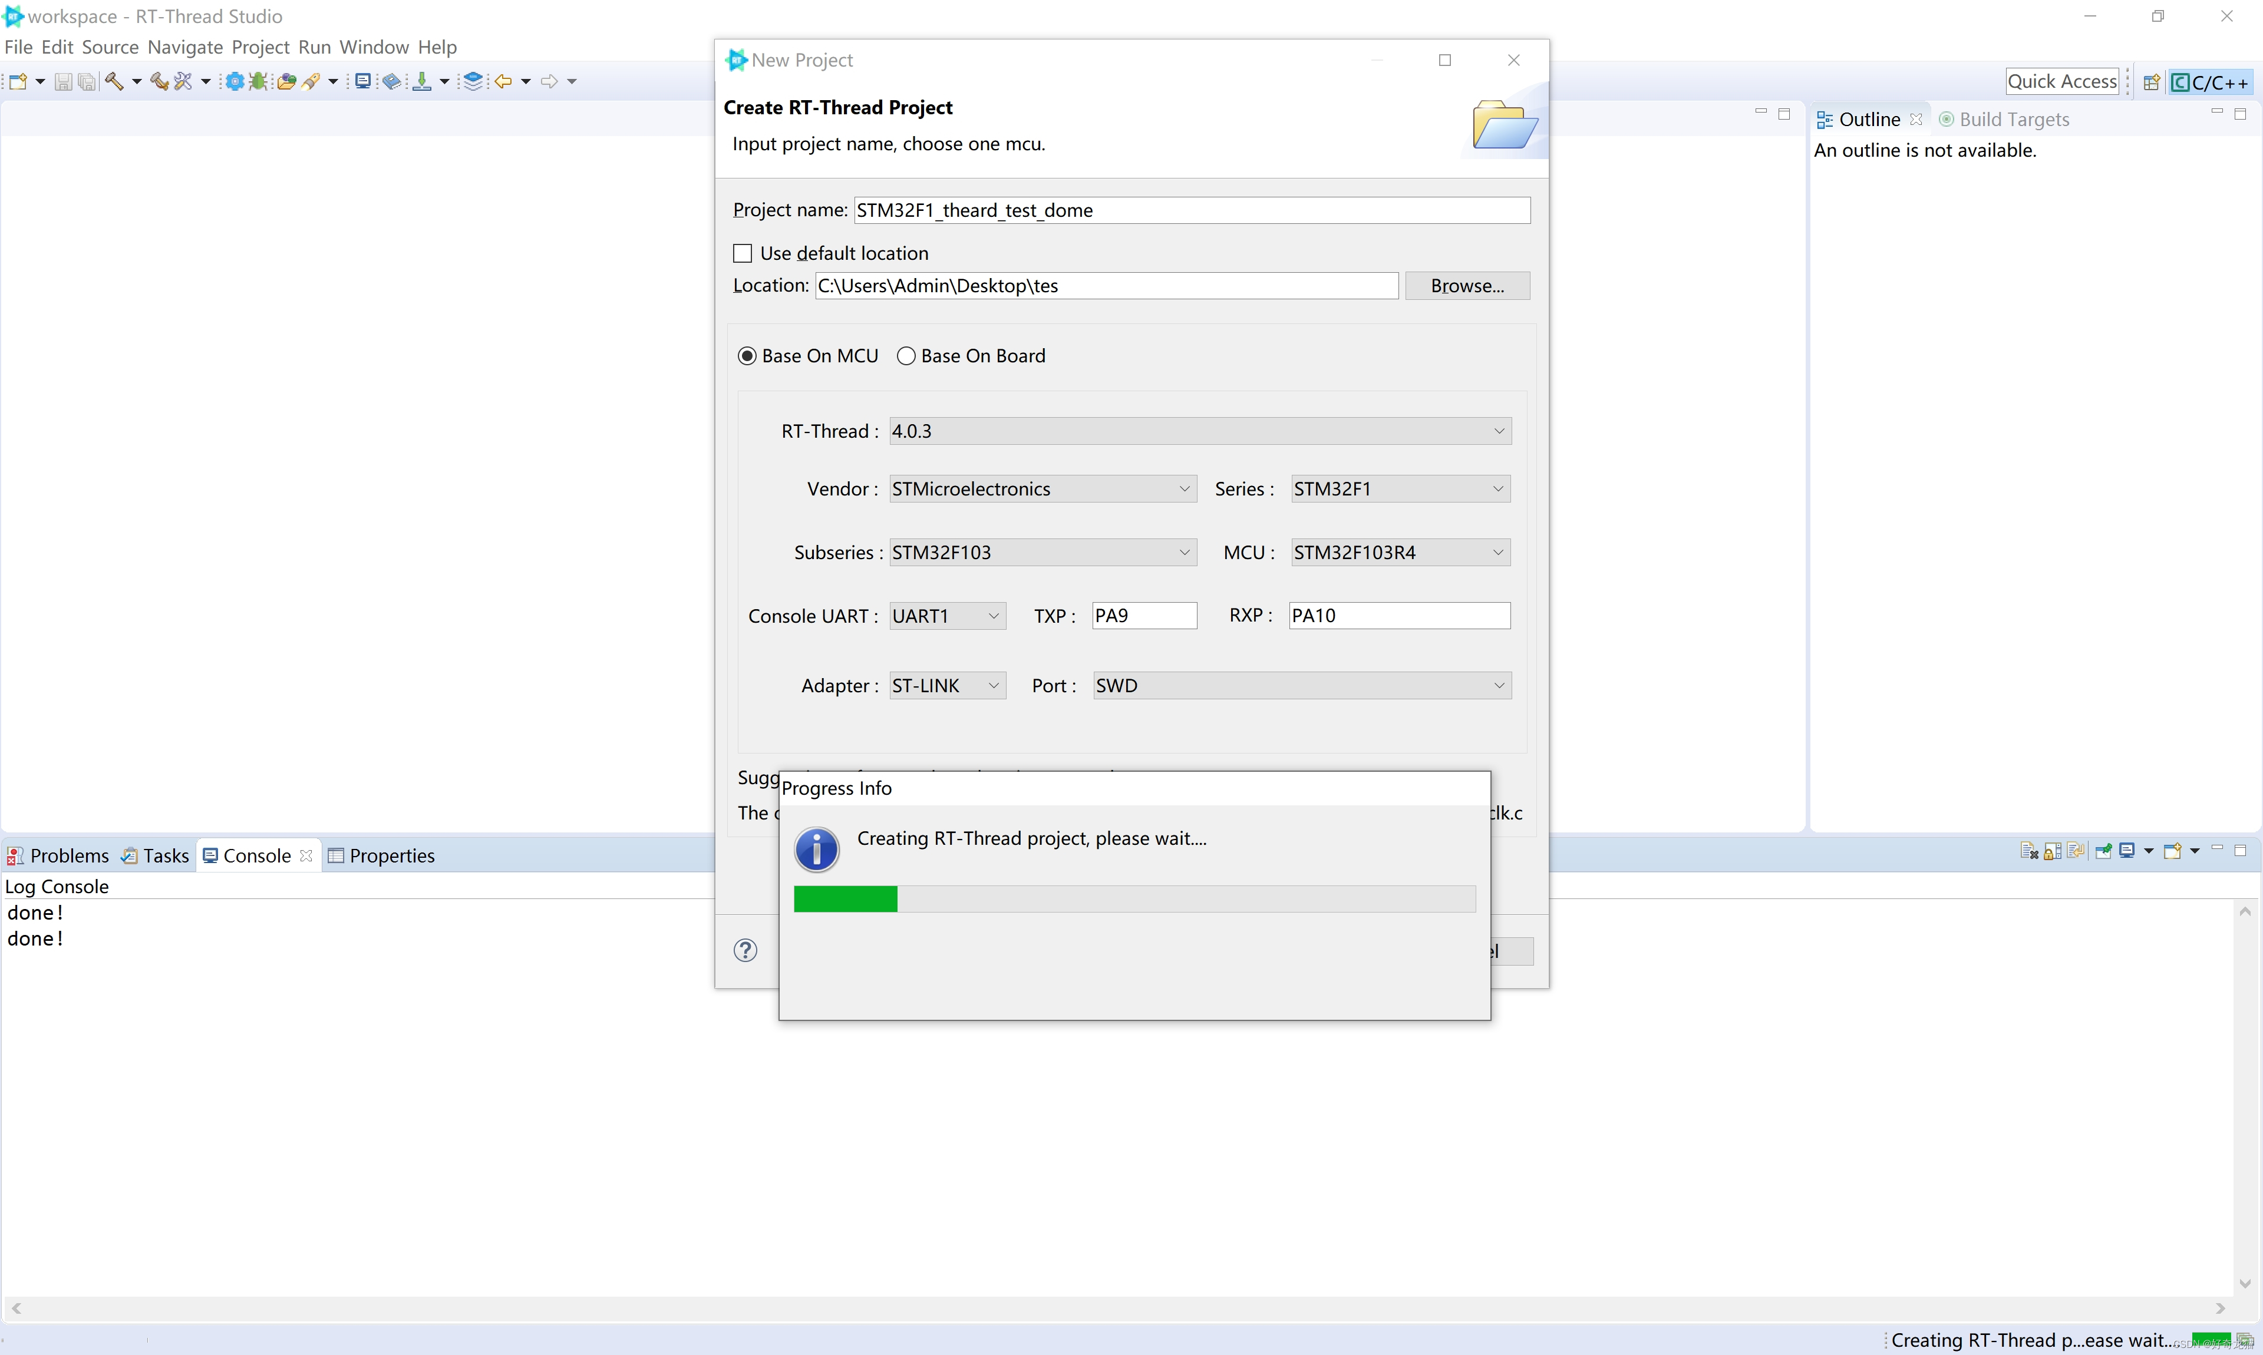
Task: Toggle the Word Wrap console icon
Action: click(2076, 851)
